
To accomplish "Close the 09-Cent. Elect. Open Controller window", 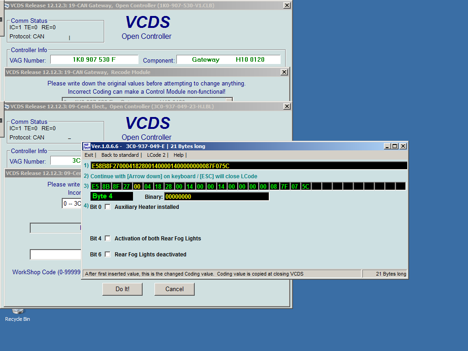I will pyautogui.click(x=287, y=106).
